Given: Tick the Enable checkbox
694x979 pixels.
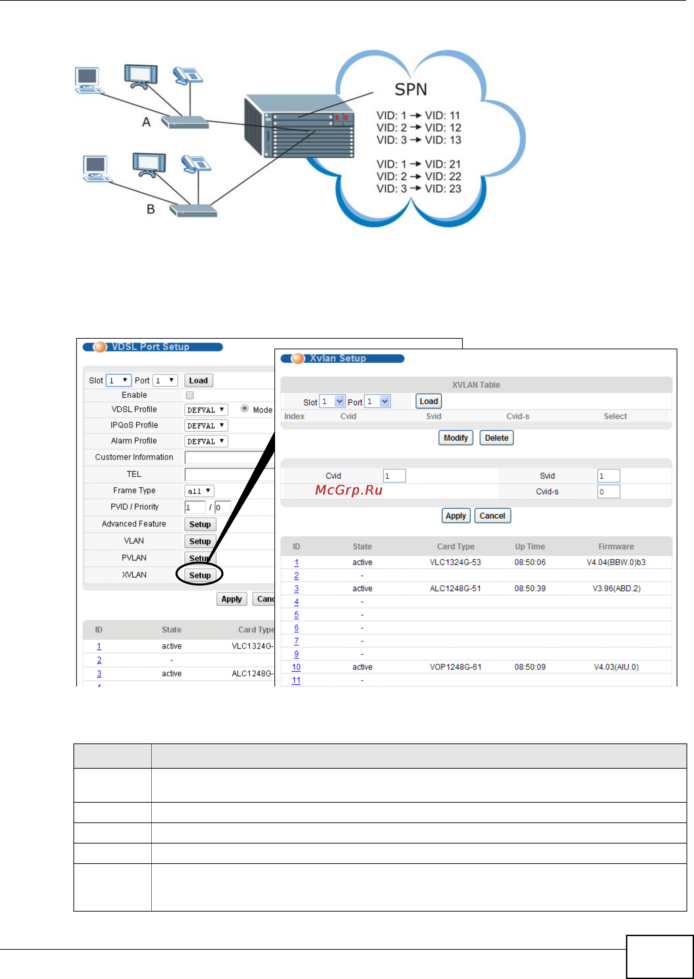Looking at the screenshot, I should point(190,395).
